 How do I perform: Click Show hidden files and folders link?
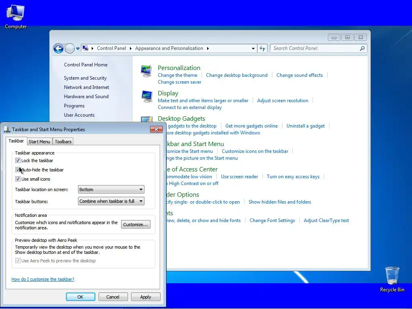tap(280, 202)
